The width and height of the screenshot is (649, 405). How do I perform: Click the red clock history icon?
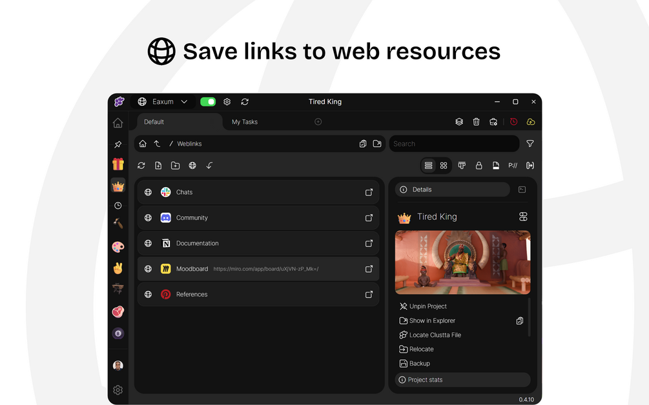[x=513, y=121]
